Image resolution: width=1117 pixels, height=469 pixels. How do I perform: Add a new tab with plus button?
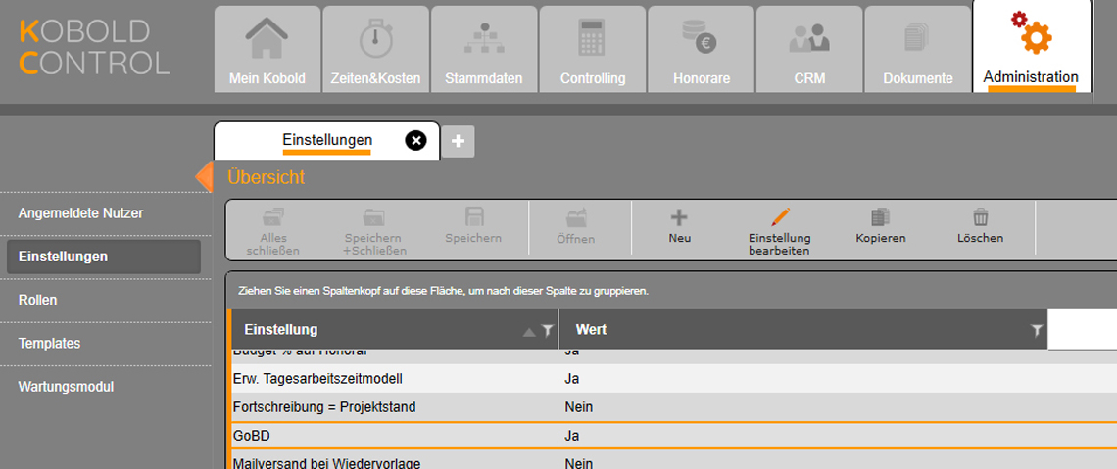[458, 142]
